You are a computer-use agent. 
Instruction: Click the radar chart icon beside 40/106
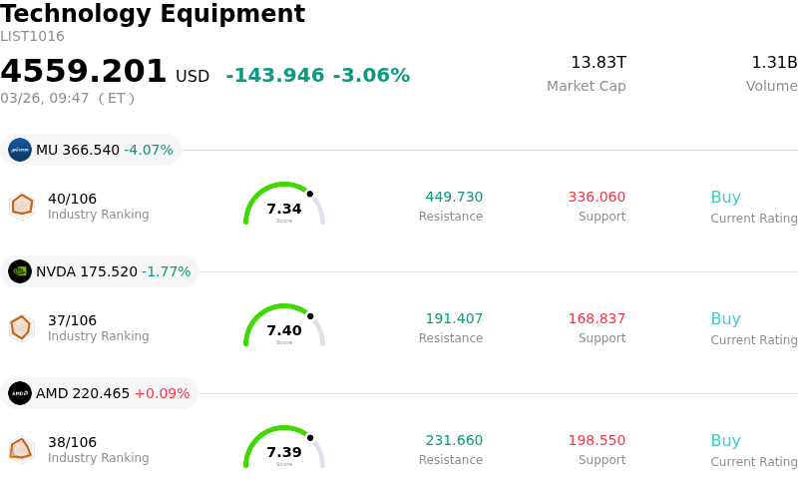coord(22,206)
